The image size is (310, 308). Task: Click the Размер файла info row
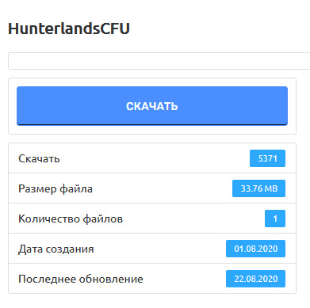point(152,188)
